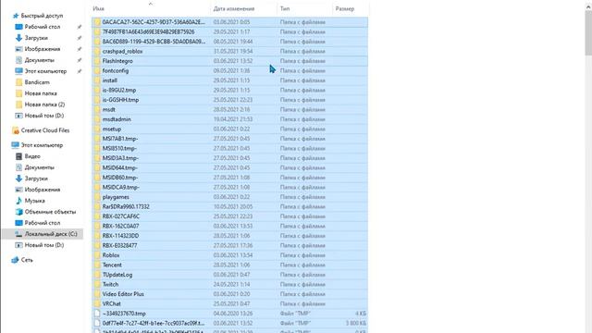This screenshot has width=592, height=333.
Task: Click folder icon of Twitch row
Action: (97, 284)
